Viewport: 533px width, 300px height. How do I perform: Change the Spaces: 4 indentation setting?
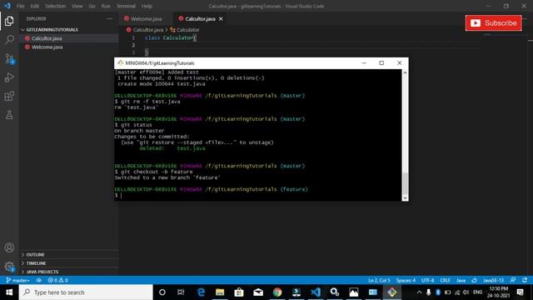[x=406, y=280]
